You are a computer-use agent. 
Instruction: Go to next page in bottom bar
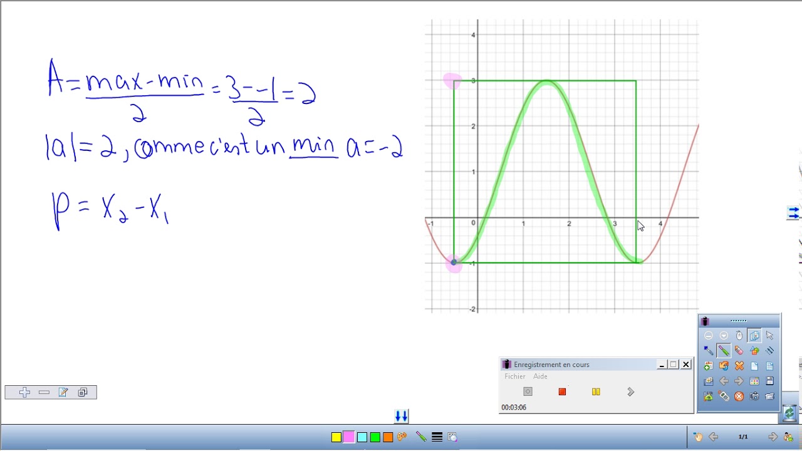coord(773,437)
